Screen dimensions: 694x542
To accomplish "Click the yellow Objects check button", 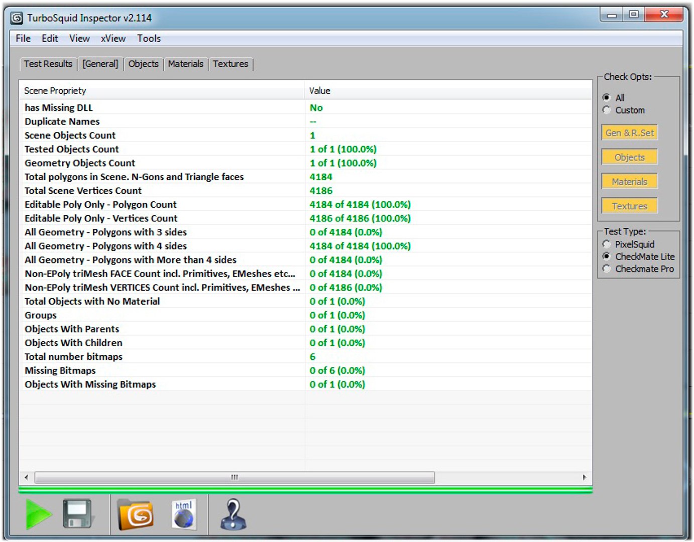I will [630, 157].
